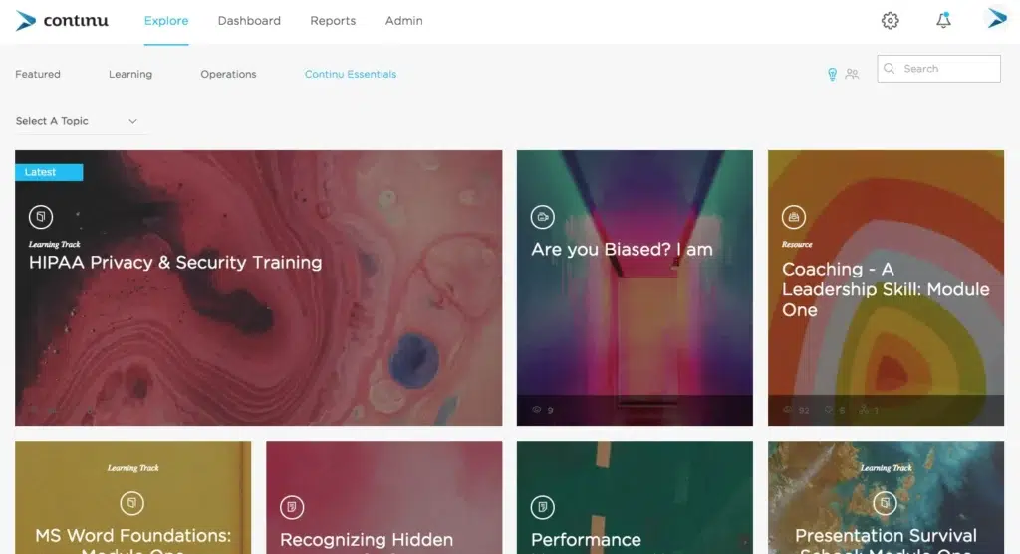The height and width of the screenshot is (554, 1020).
Task: Click the people group filter icon
Action: (x=852, y=74)
